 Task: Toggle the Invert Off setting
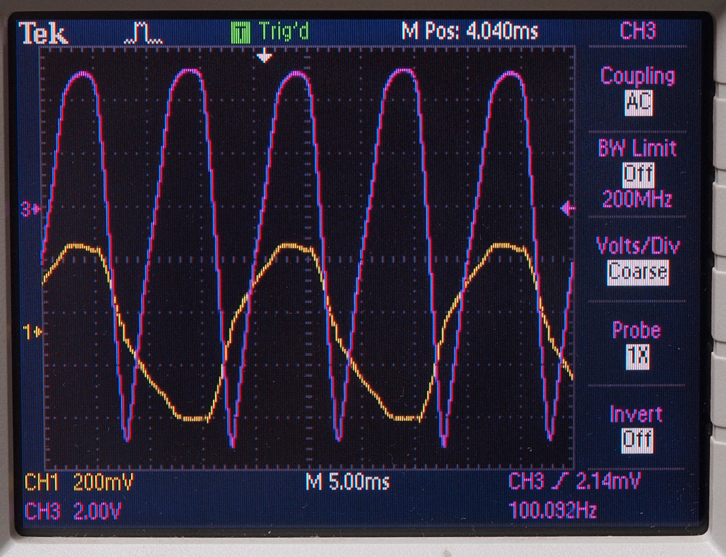(x=637, y=440)
